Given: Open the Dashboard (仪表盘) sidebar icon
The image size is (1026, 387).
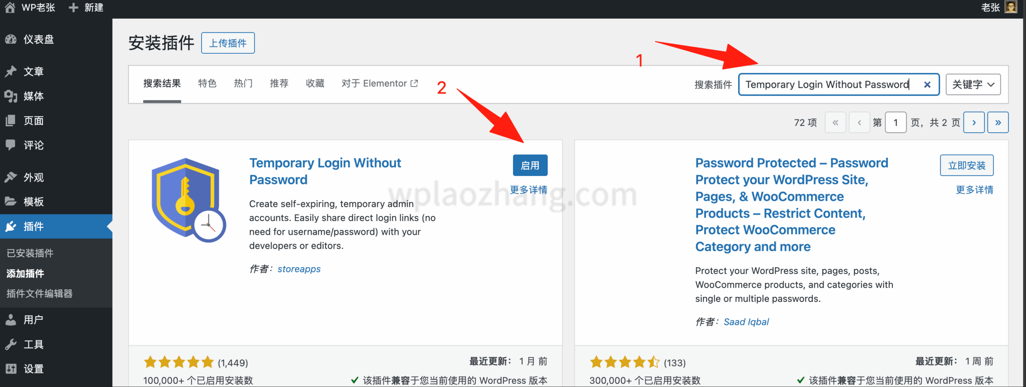Looking at the screenshot, I should [x=11, y=39].
